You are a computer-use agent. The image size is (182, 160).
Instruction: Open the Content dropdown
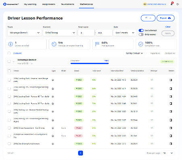[x=60, y=33]
